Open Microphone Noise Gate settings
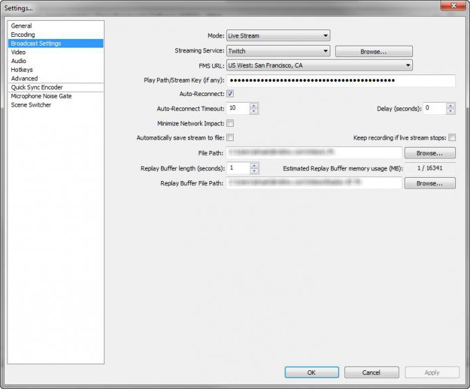This screenshot has height=389, width=470. 41,96
